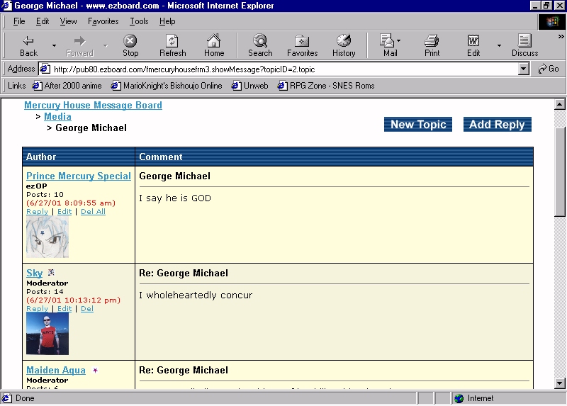Image resolution: width=567 pixels, height=406 pixels.
Task: Click Sky's red-shirt photo avatar
Action: pos(47,334)
